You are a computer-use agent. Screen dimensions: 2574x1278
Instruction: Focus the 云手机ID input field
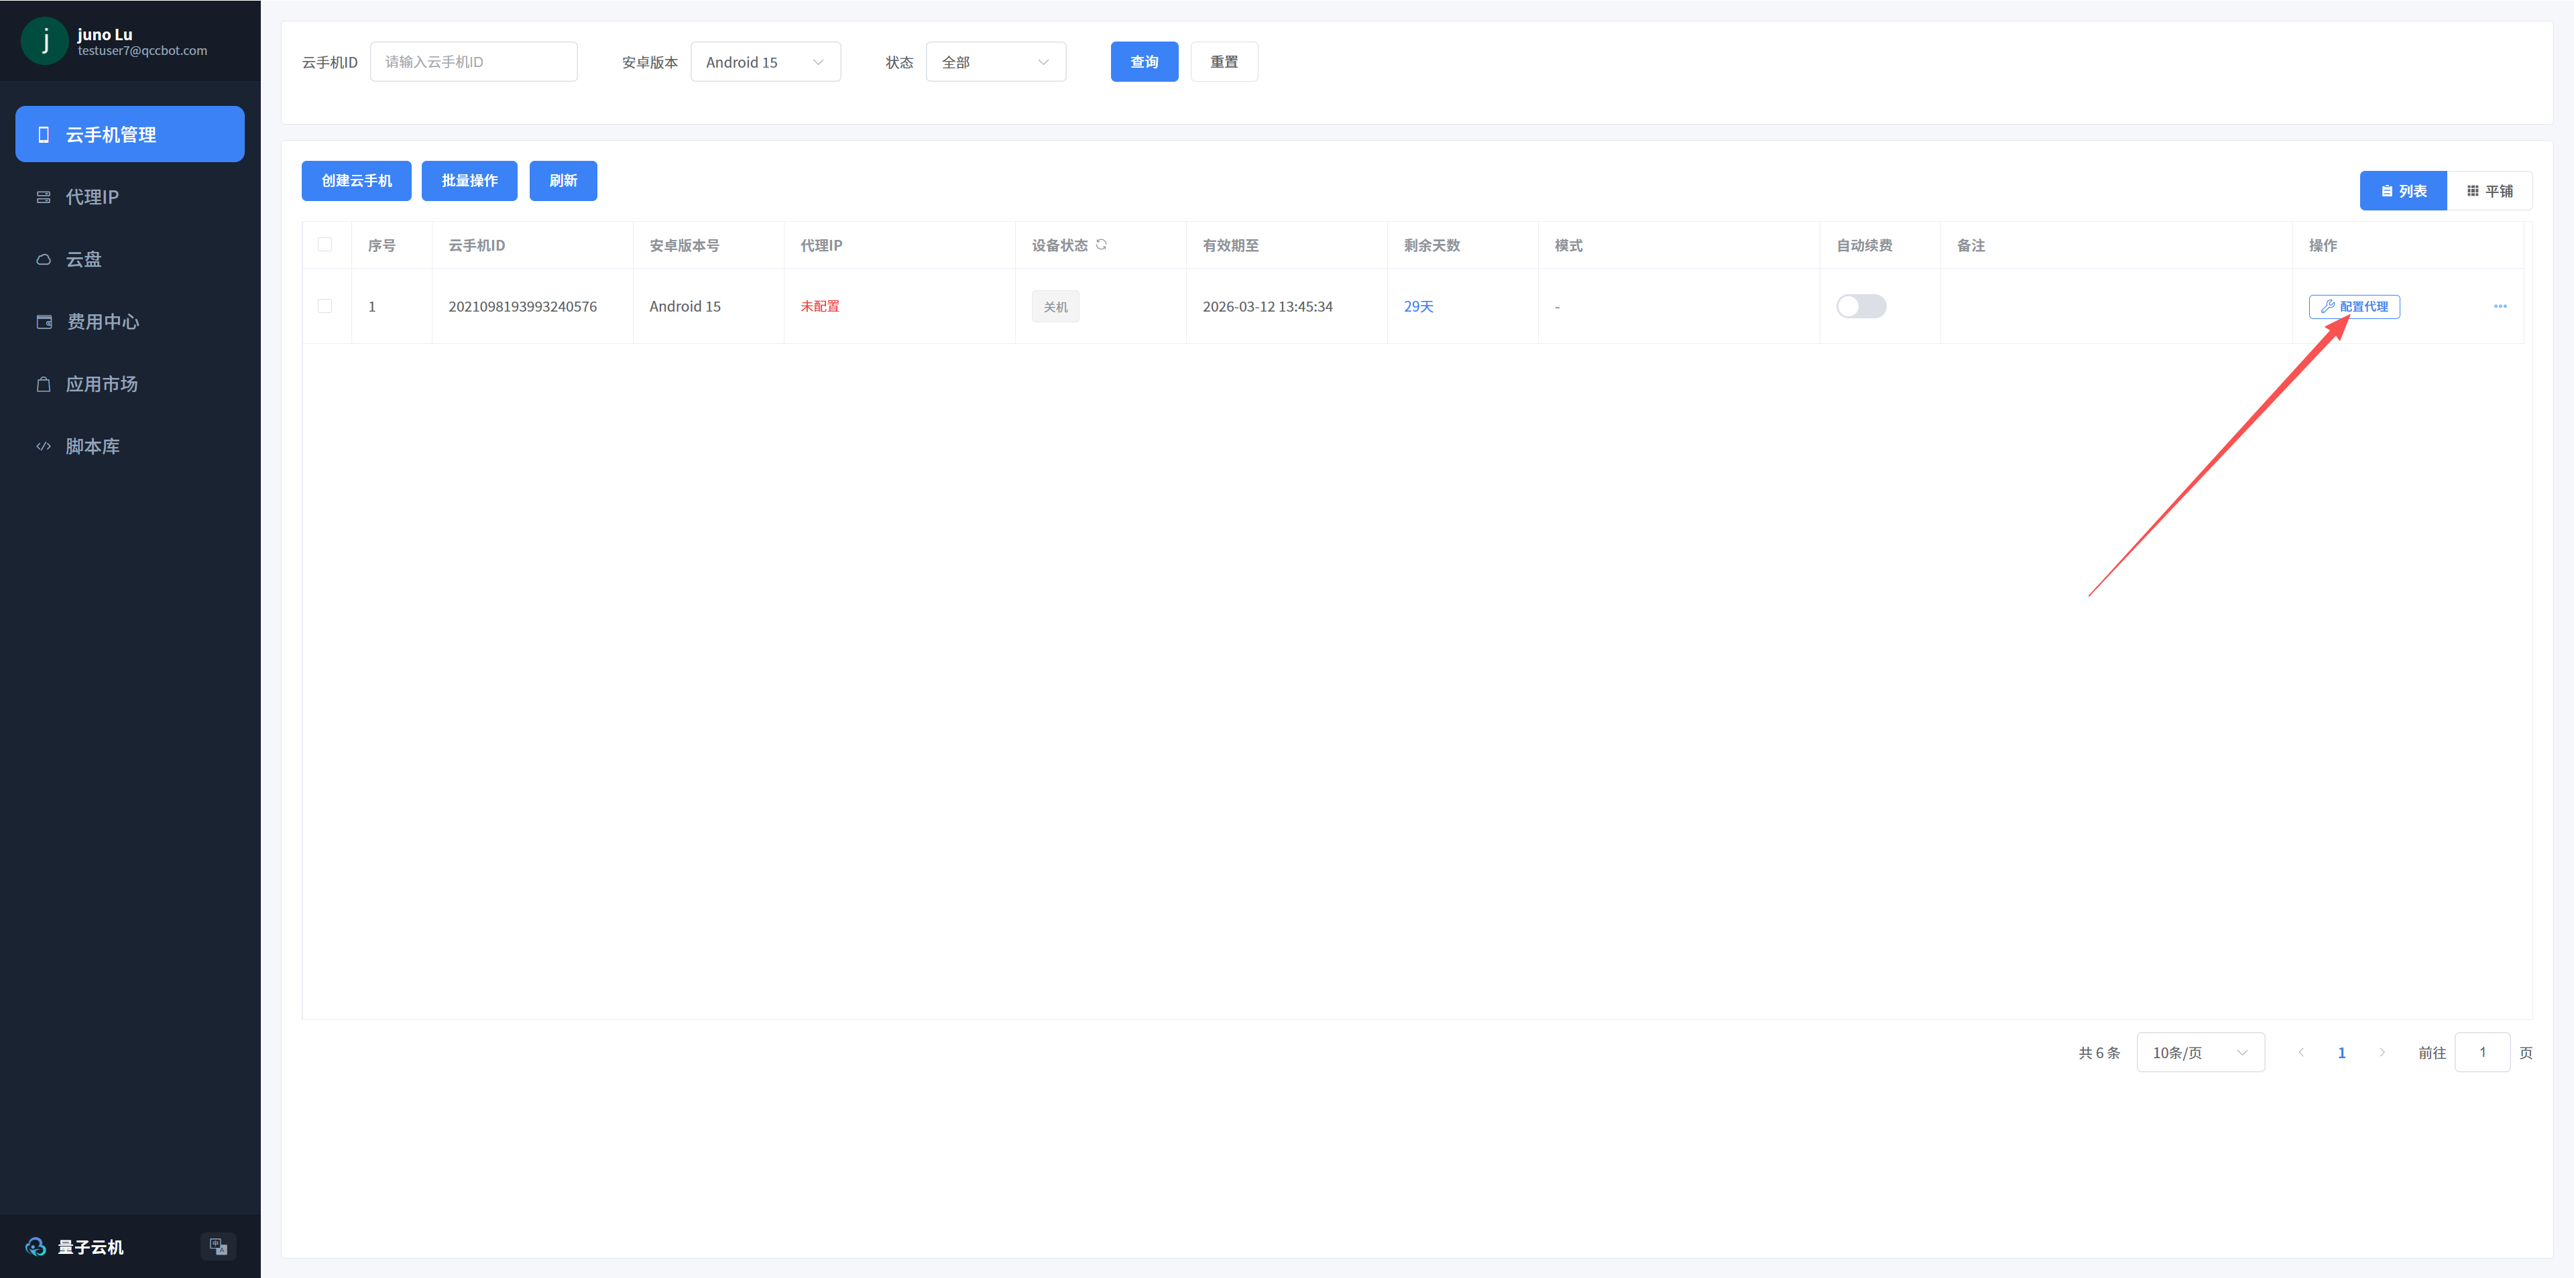coord(473,62)
